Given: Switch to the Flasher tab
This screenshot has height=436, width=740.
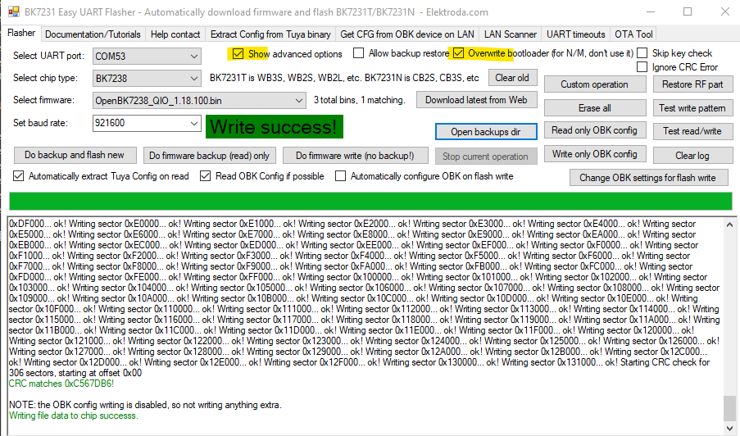Looking at the screenshot, I should [21, 33].
